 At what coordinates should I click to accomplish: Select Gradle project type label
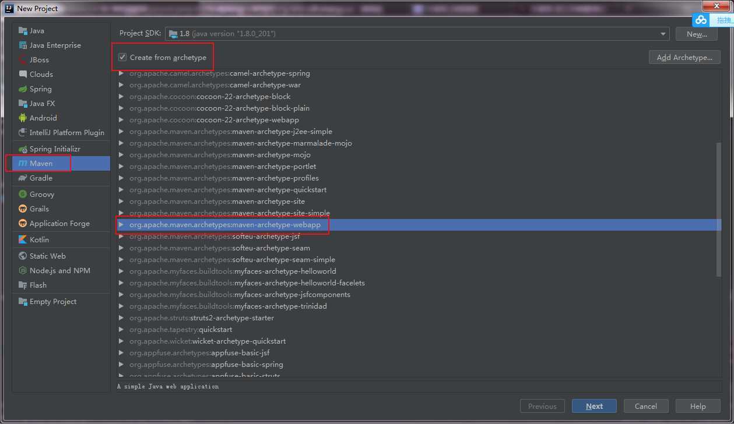point(41,178)
